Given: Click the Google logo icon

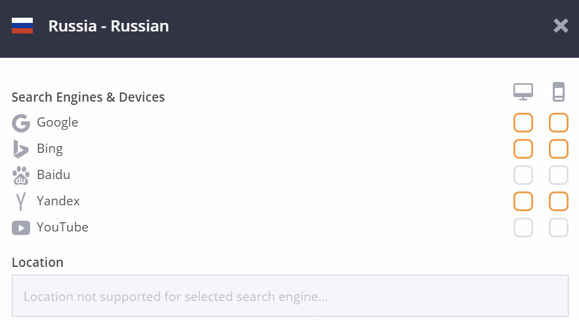Looking at the screenshot, I should tap(21, 123).
